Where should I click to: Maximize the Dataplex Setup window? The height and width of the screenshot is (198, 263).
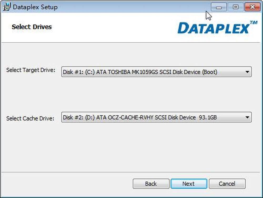click(x=236, y=7)
